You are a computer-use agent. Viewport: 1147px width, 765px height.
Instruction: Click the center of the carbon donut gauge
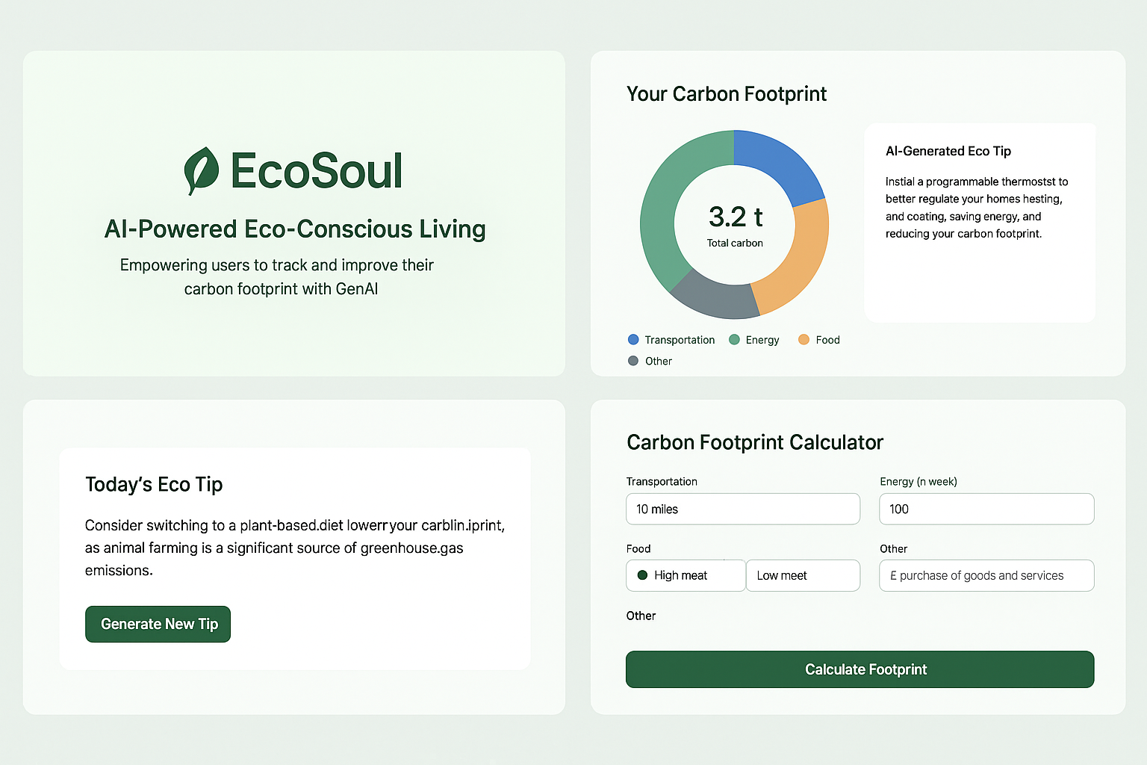click(735, 224)
